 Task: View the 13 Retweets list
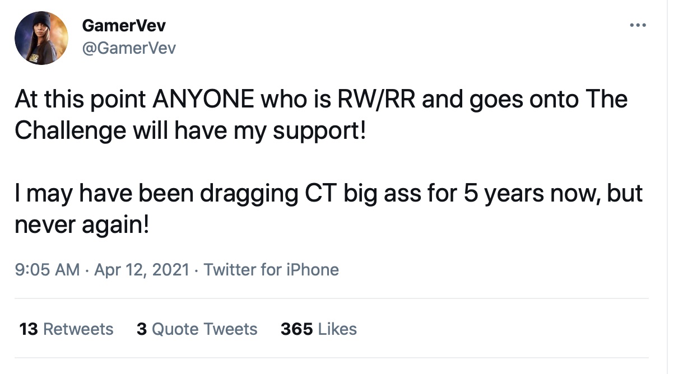click(66, 329)
